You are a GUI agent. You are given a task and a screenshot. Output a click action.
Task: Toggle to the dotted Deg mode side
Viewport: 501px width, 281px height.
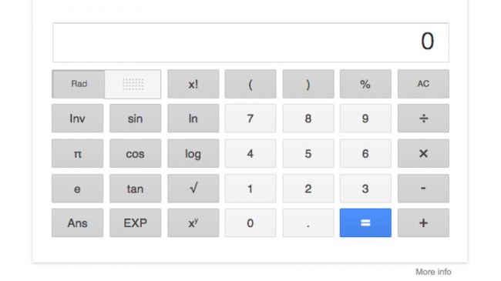133,84
